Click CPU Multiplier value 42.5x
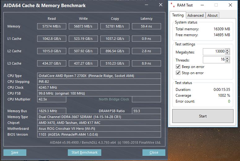Image resolution: width=240 pixels, height=161 pixels. [x=52, y=99]
